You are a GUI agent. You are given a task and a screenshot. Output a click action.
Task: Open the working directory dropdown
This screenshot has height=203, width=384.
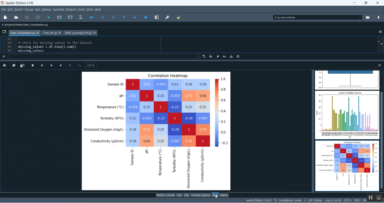click(x=361, y=17)
